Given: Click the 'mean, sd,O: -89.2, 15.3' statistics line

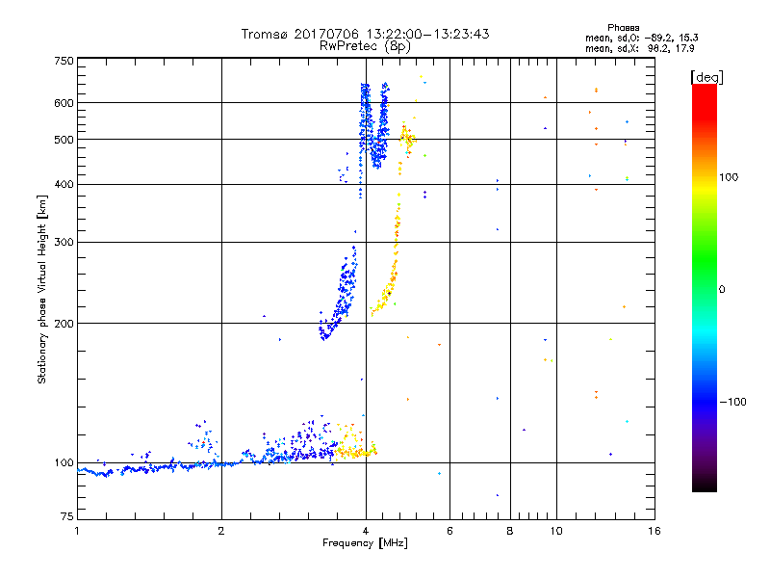Looking at the screenshot, I should (641, 38).
